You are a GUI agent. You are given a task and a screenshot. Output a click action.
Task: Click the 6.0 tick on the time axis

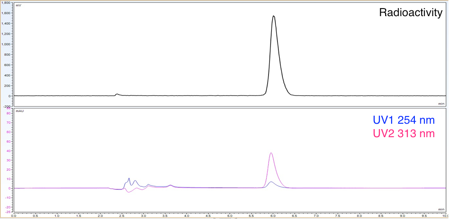tap(273, 216)
